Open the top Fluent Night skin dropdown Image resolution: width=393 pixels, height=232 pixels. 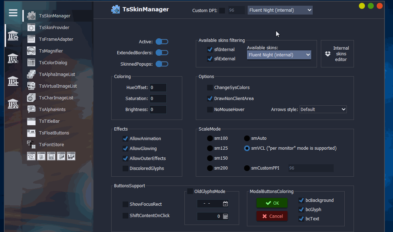point(280,10)
